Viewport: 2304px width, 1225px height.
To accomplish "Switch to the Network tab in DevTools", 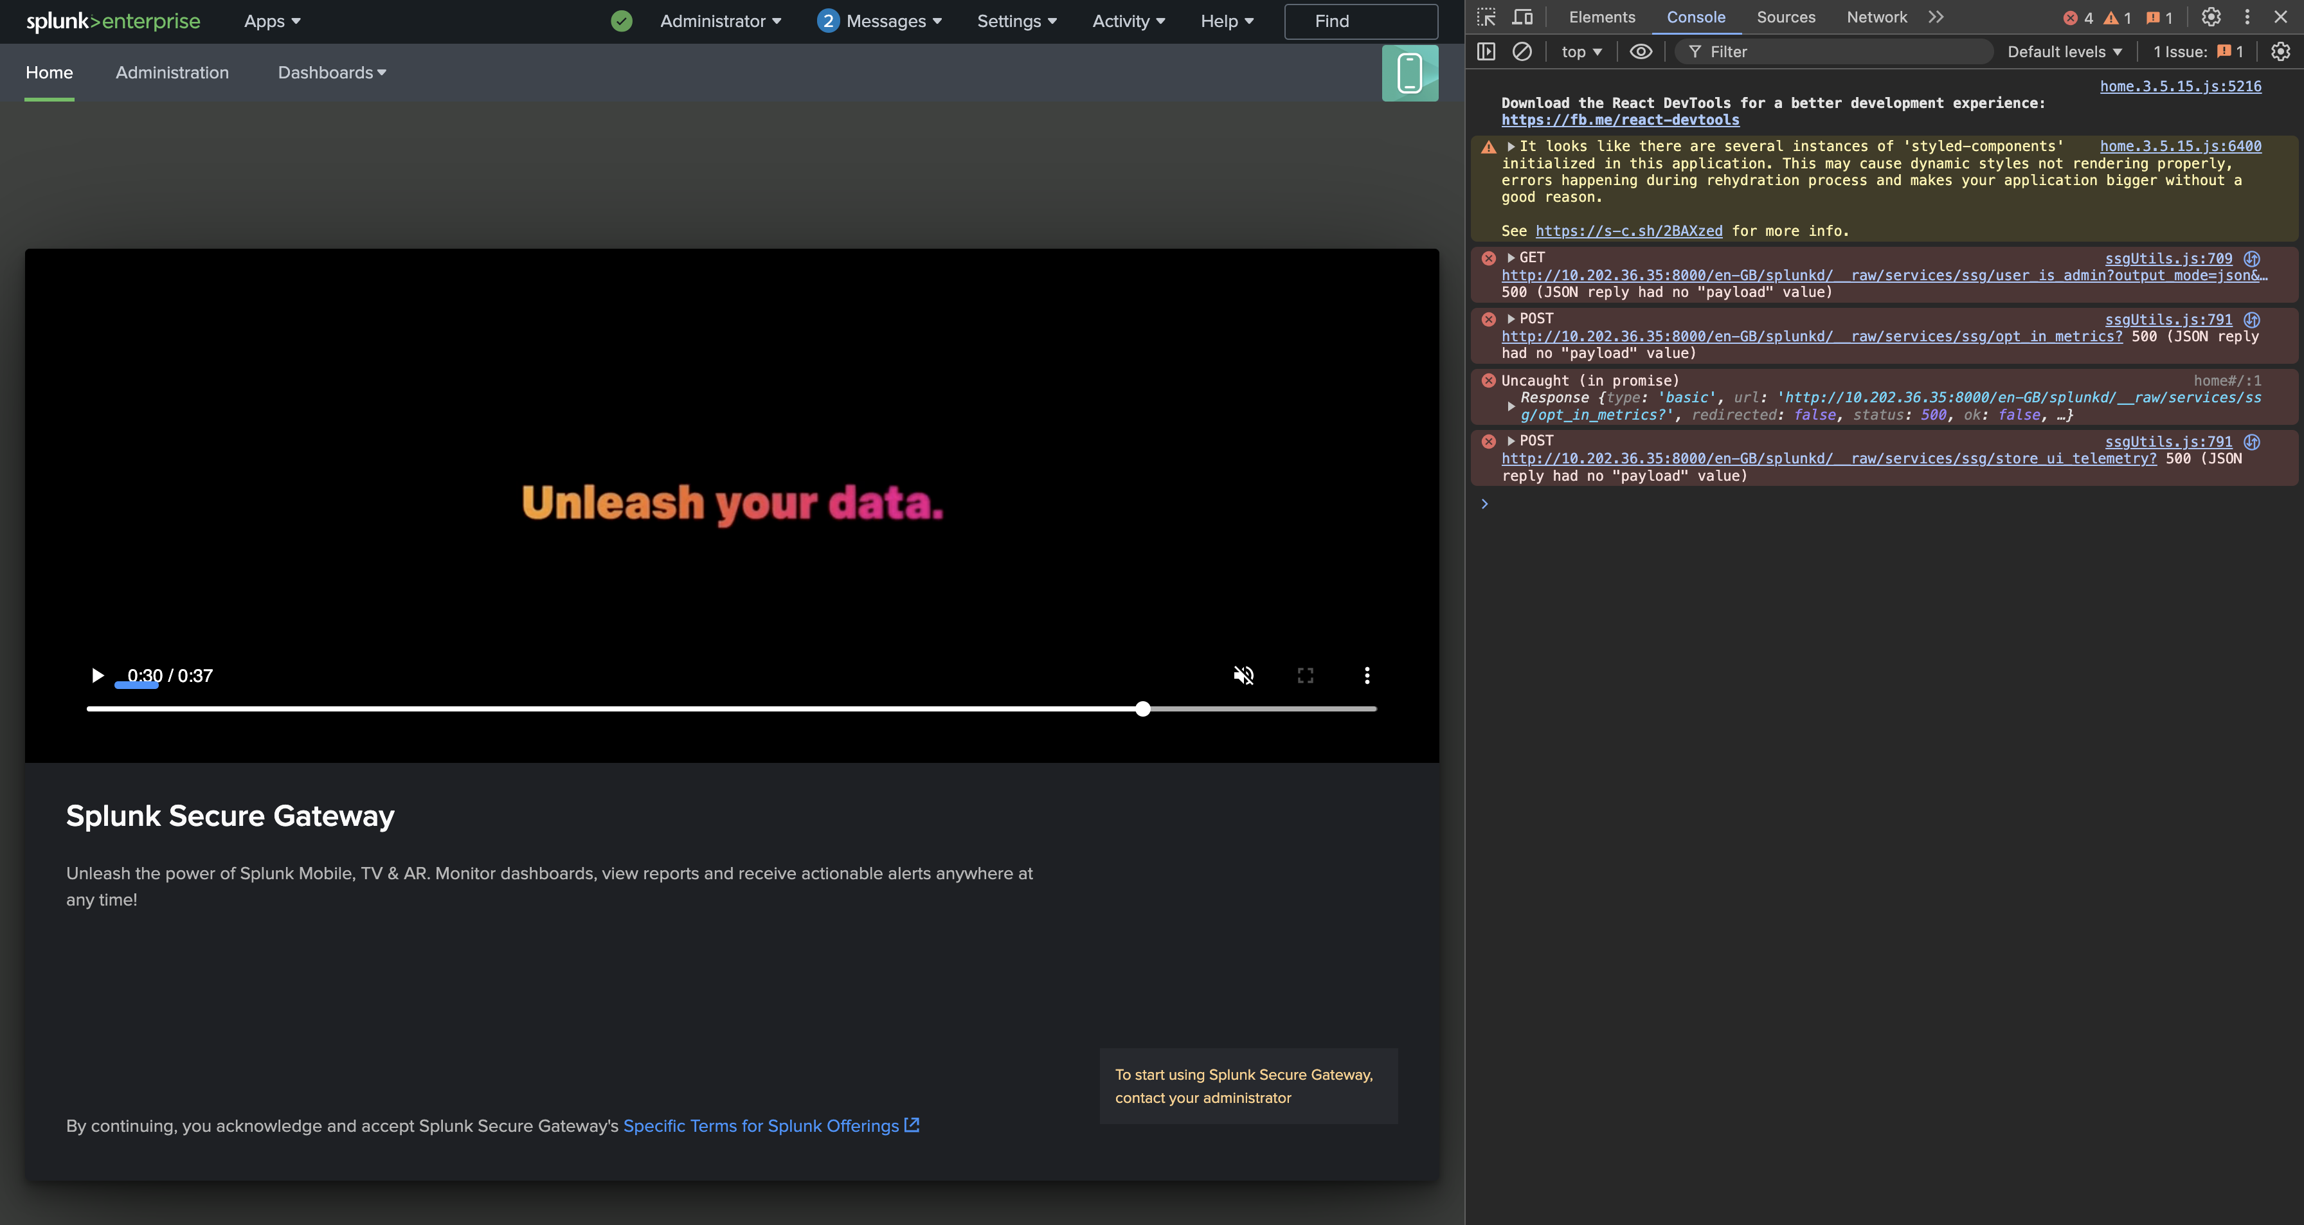I will (1876, 17).
